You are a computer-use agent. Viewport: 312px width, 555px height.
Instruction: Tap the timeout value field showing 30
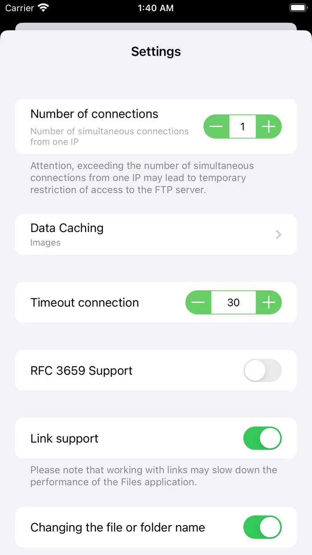tap(234, 302)
